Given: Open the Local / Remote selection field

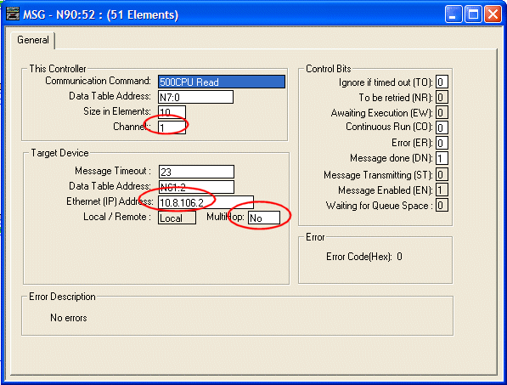Looking at the screenshot, I should click(177, 218).
